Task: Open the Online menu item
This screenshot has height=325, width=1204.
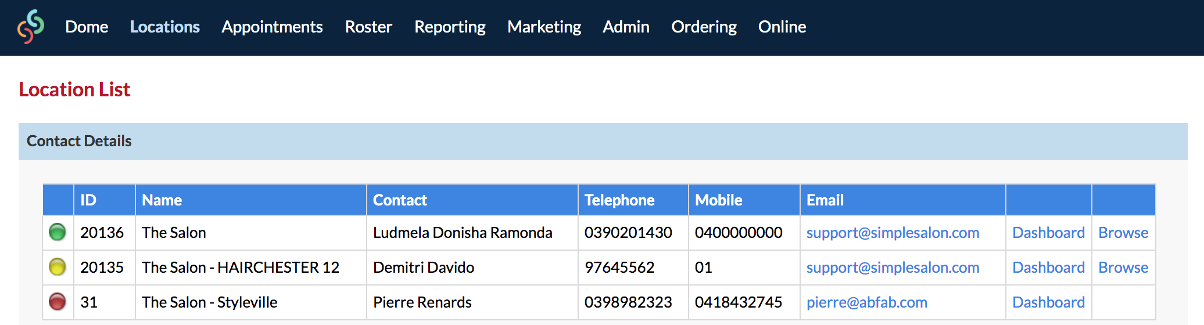Action: pos(782,27)
